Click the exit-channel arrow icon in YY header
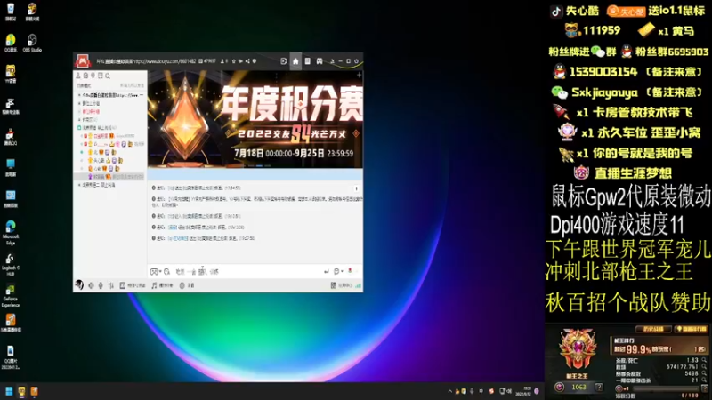 point(284,61)
